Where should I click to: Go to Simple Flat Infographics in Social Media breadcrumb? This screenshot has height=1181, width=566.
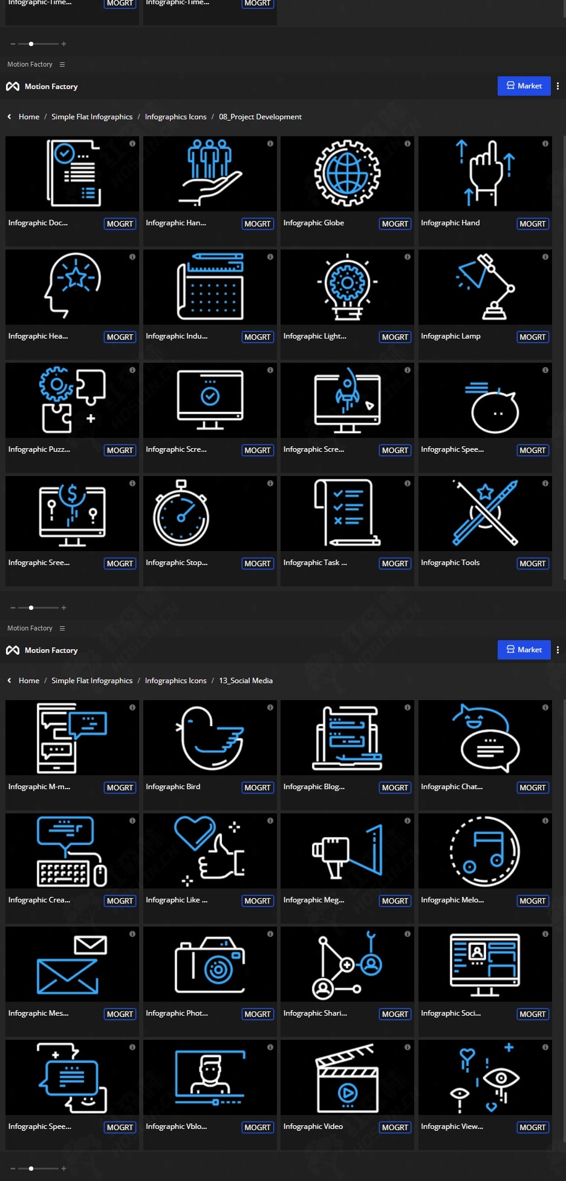(x=92, y=681)
